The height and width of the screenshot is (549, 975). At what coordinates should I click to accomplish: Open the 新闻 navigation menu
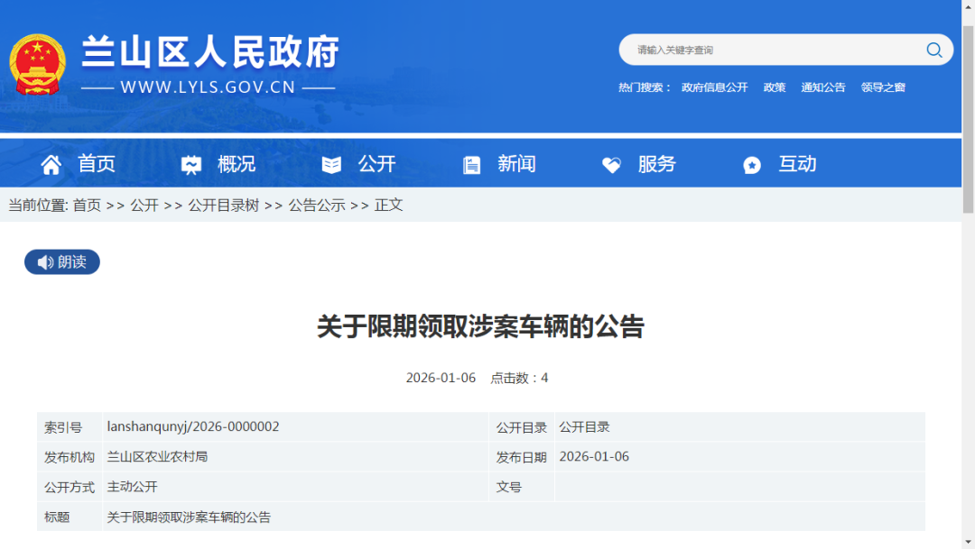tap(516, 164)
